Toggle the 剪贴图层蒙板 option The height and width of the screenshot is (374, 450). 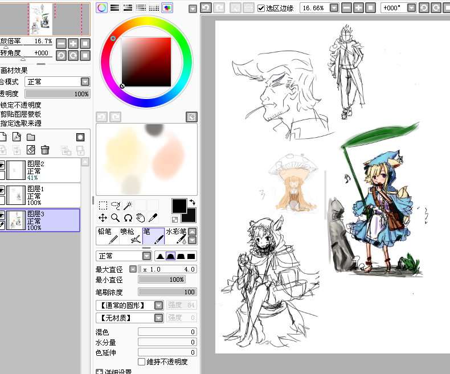point(21,114)
